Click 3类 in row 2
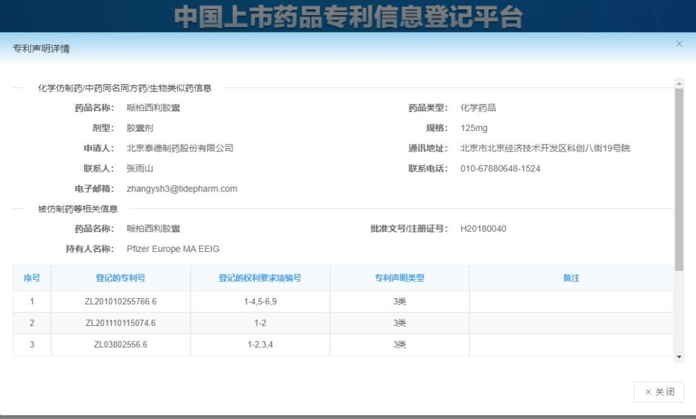 coord(400,323)
